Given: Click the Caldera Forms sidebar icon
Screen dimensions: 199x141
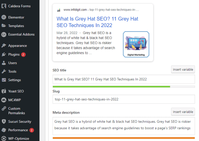Looking at the screenshot, I should coord(4,6).
